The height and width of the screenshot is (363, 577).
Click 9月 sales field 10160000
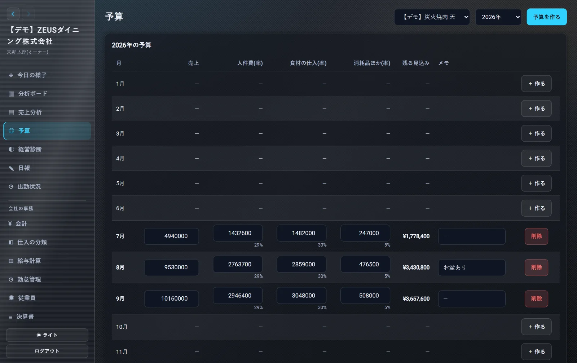(x=171, y=298)
